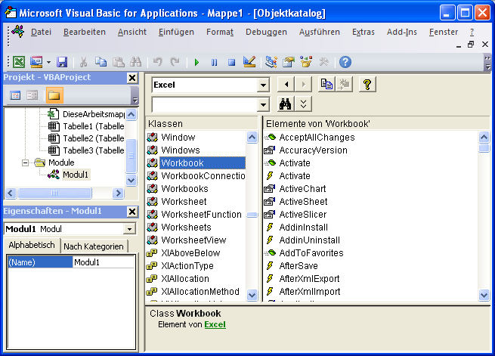Open Object Browser help yellow question icon

point(367,84)
